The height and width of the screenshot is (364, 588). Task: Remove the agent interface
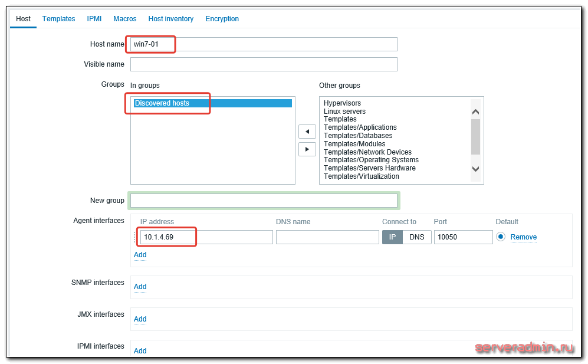[523, 237]
